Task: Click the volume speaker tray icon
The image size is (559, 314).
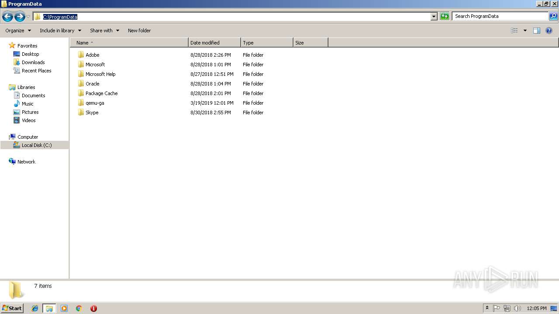Action: (518, 308)
